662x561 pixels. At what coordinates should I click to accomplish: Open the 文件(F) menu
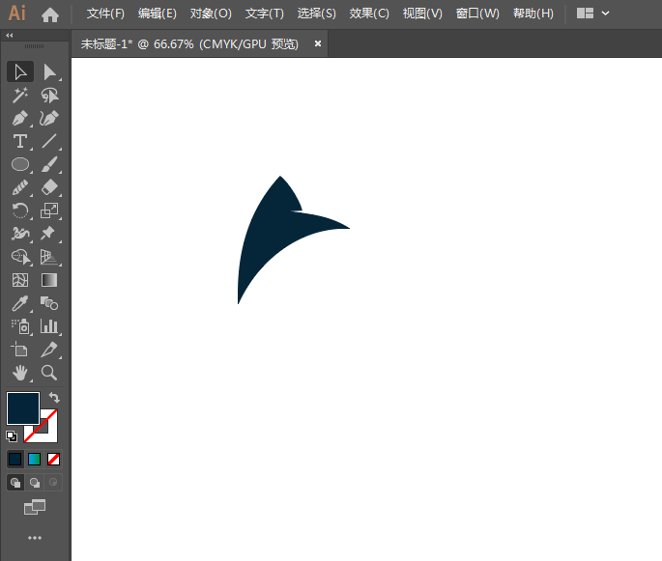coord(105,14)
